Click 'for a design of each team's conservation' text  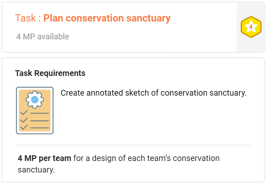click(146, 158)
